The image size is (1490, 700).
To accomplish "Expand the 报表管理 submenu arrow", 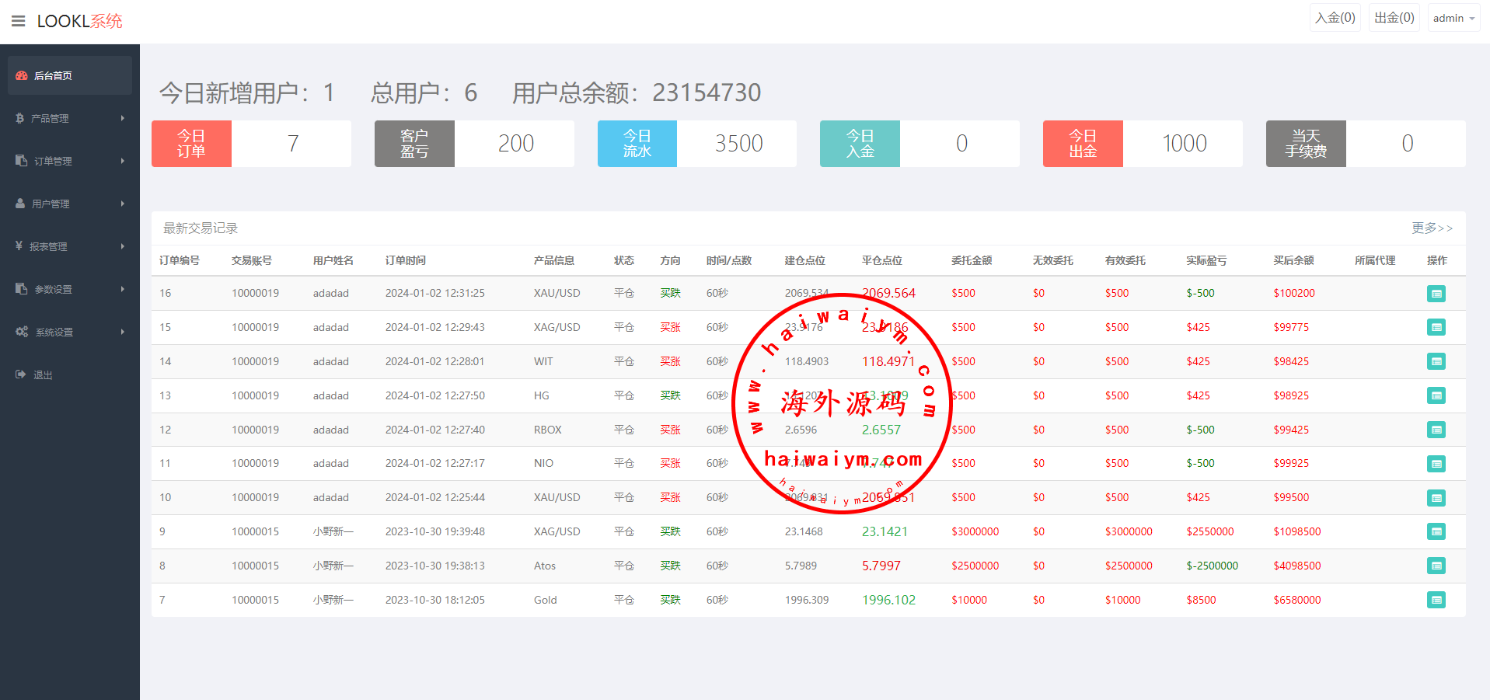I will [123, 246].
